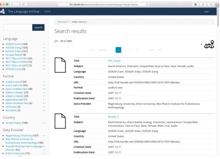Include the audio/x-wav facet with plus

point(43,82)
